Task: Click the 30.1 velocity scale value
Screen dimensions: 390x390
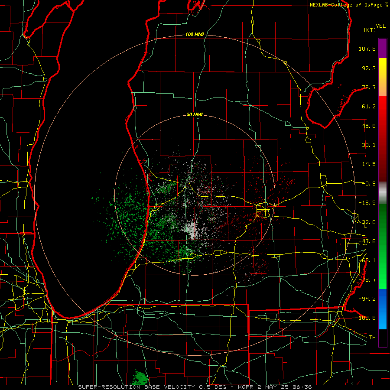Action: [369, 145]
